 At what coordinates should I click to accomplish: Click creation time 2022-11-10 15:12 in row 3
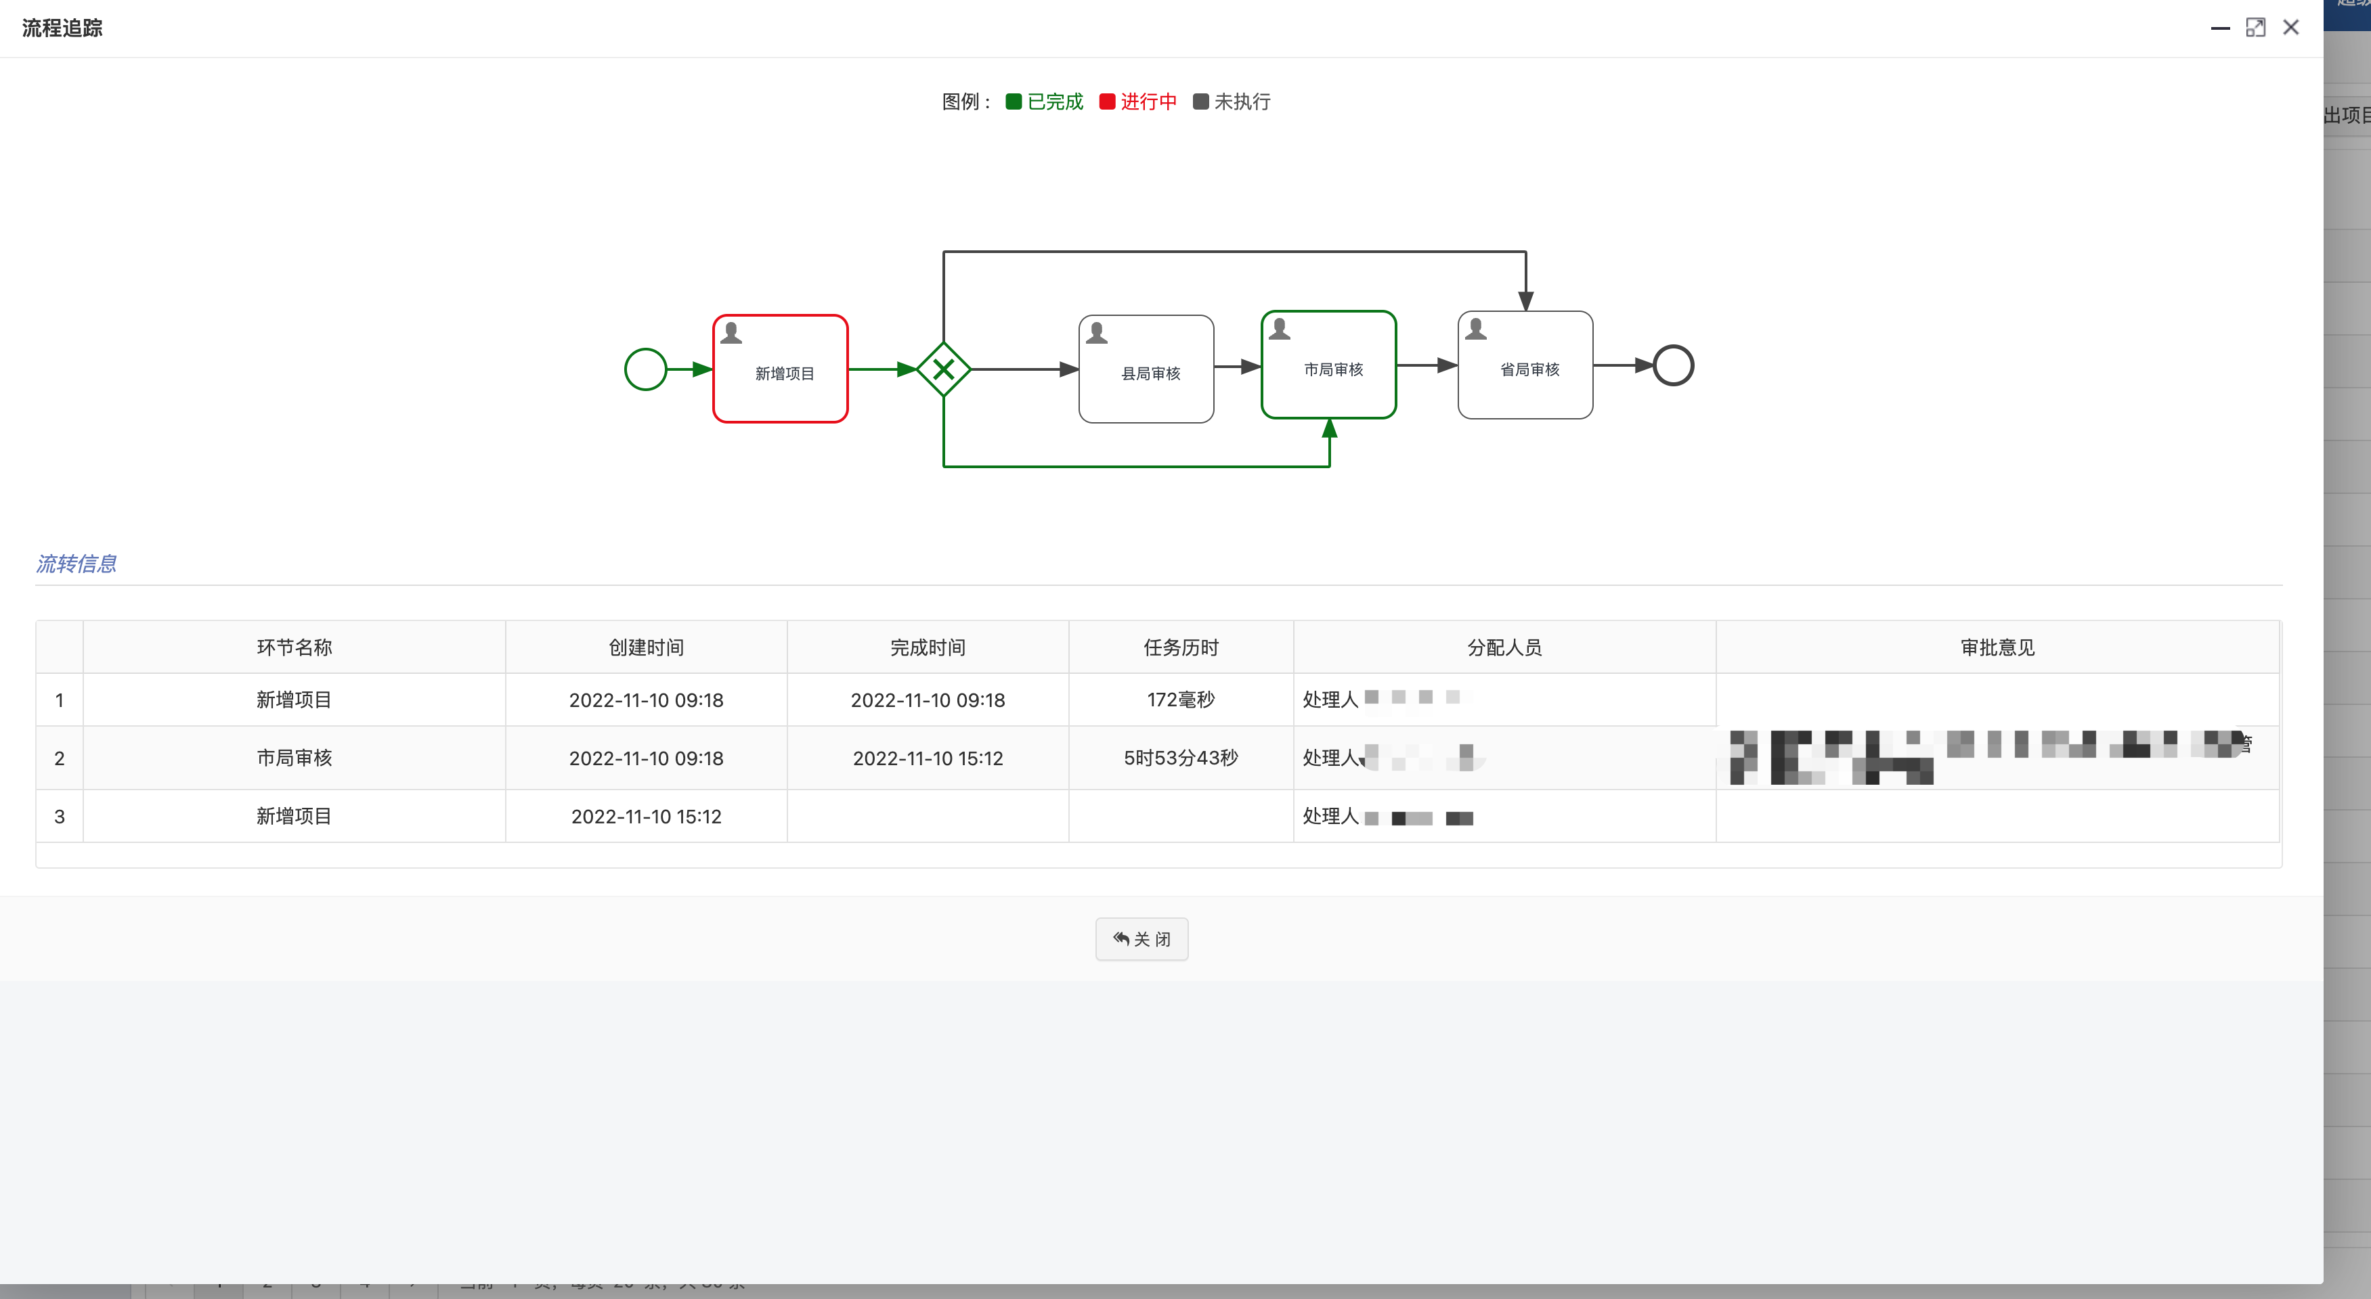tap(646, 815)
